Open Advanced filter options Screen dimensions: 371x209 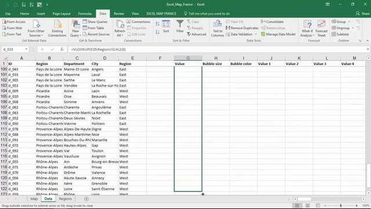coord(197,34)
